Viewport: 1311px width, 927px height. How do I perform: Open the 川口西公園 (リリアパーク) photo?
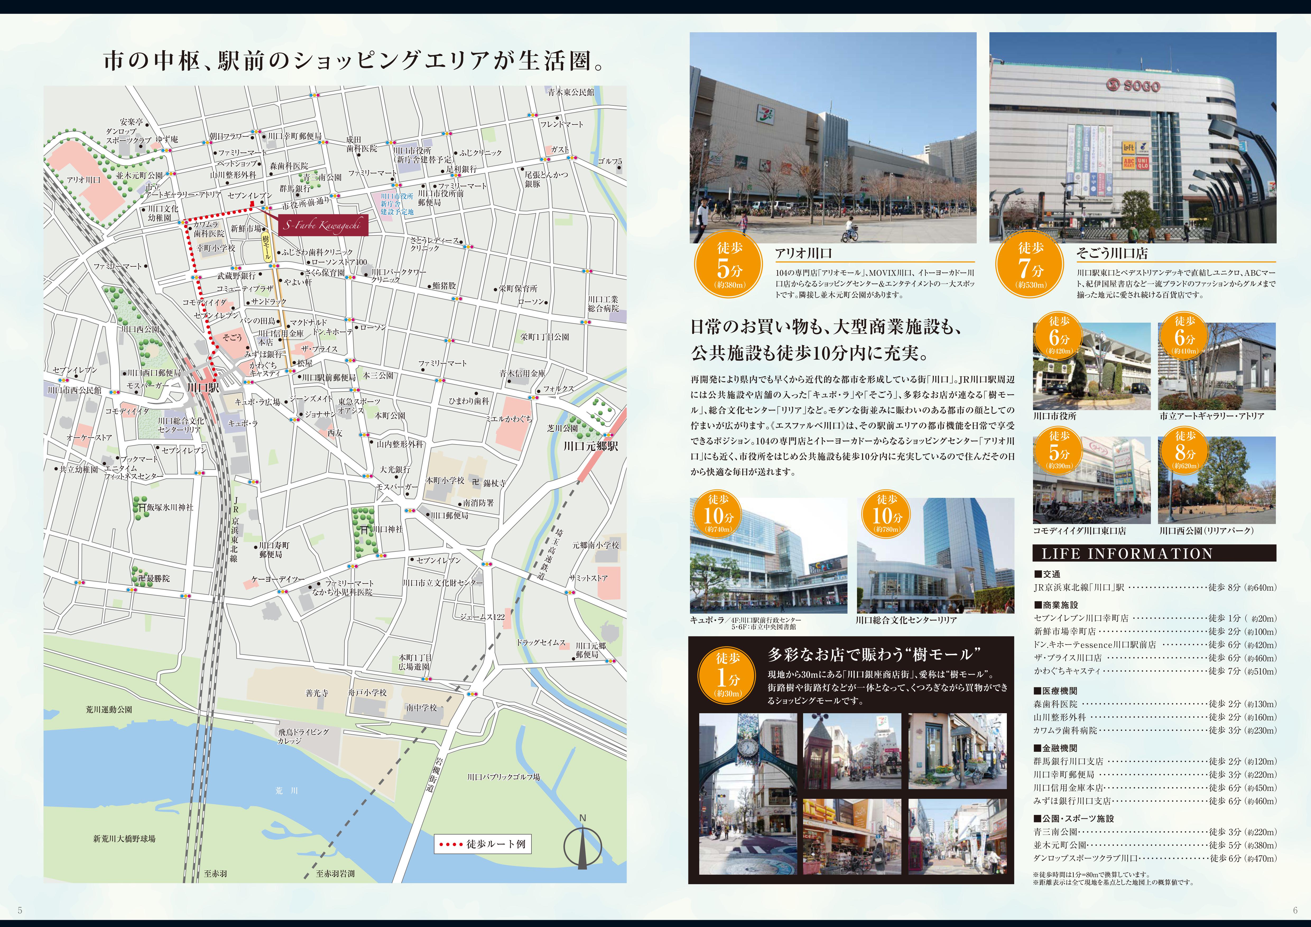tap(1217, 480)
